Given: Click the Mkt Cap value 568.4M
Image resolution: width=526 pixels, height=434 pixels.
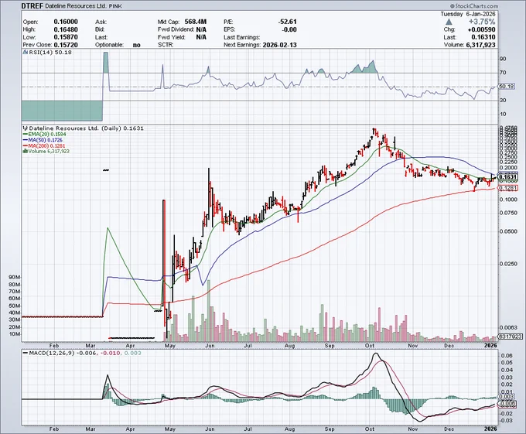Looking at the screenshot, I should (x=195, y=22).
